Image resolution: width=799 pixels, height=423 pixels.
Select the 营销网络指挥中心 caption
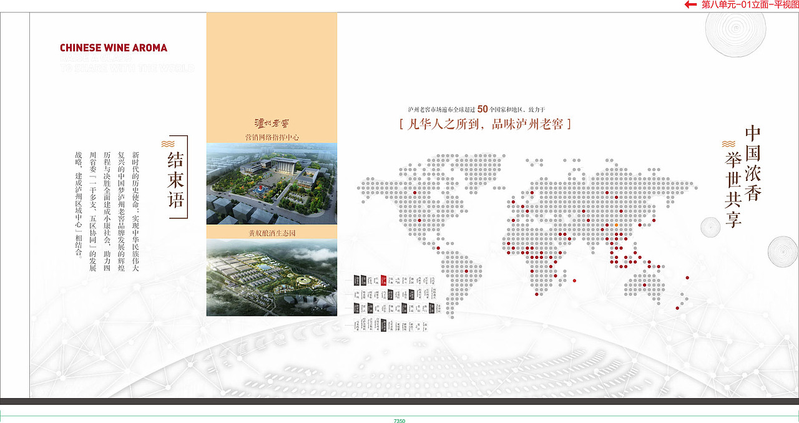(272, 137)
